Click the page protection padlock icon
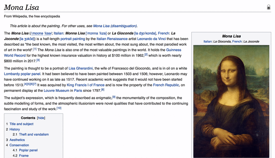Image resolution: width=275 pixels, height=158 pixels. click(x=269, y=7)
